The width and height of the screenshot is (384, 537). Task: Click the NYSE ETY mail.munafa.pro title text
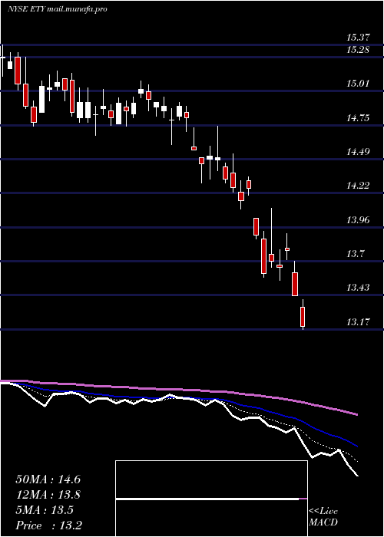(58, 9)
